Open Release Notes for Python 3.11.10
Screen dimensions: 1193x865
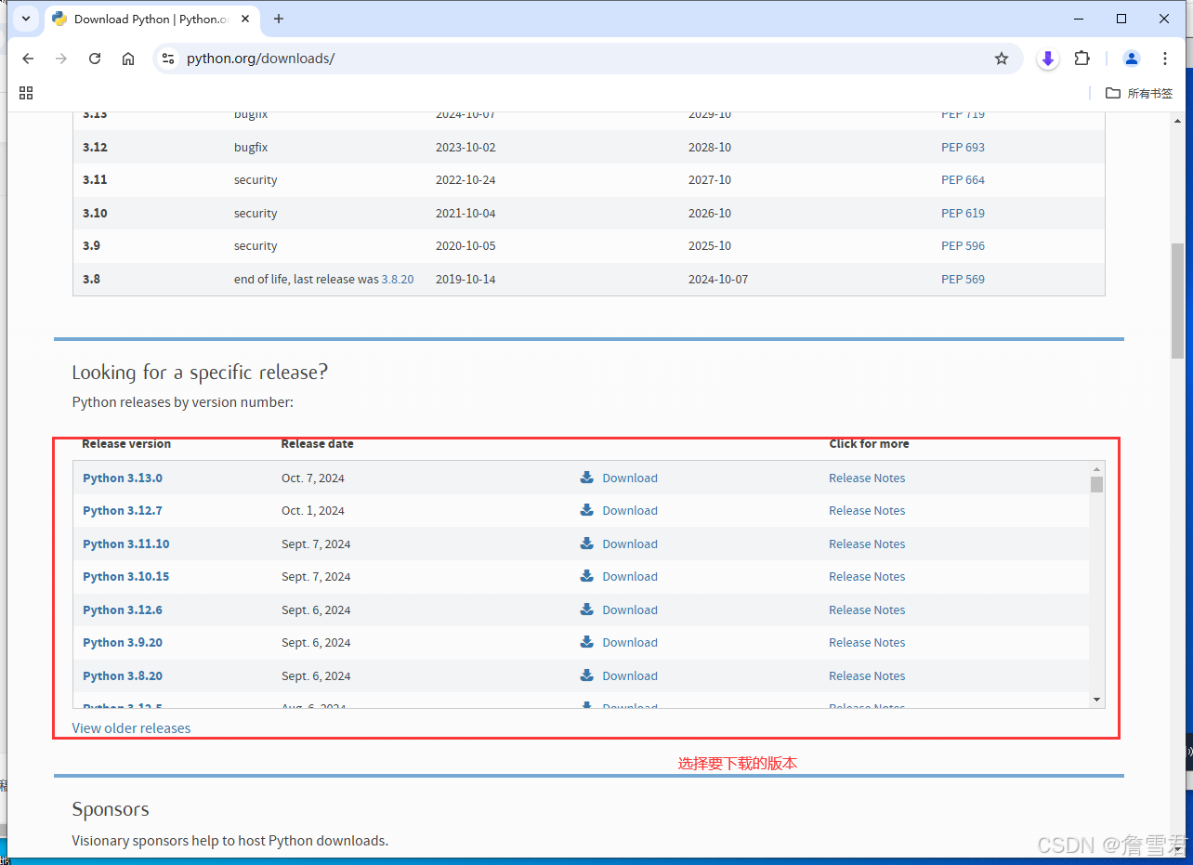click(867, 544)
